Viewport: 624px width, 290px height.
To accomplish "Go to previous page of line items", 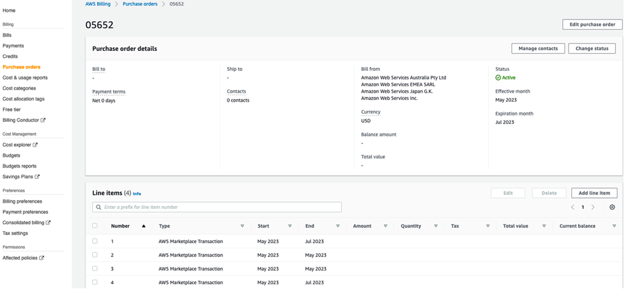I will (573, 207).
